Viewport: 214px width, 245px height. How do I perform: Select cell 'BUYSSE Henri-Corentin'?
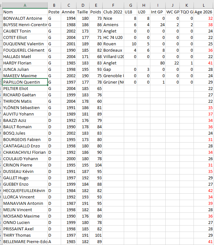(x=25, y=25)
